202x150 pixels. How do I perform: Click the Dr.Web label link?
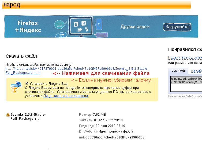pyautogui.click(x=85, y=131)
